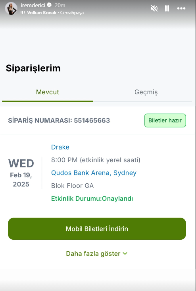Viewport: 196px width, 291px height.
Task: Tap the music bars icon
Action: (x=23, y=12)
